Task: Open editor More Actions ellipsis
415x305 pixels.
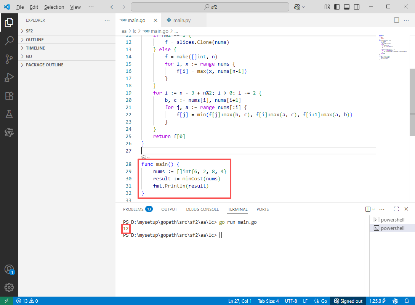Action: tap(406, 20)
